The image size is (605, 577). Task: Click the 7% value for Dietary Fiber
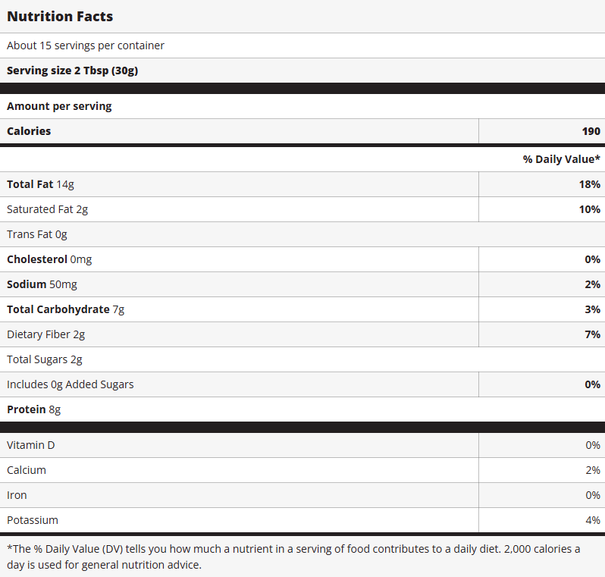click(591, 334)
